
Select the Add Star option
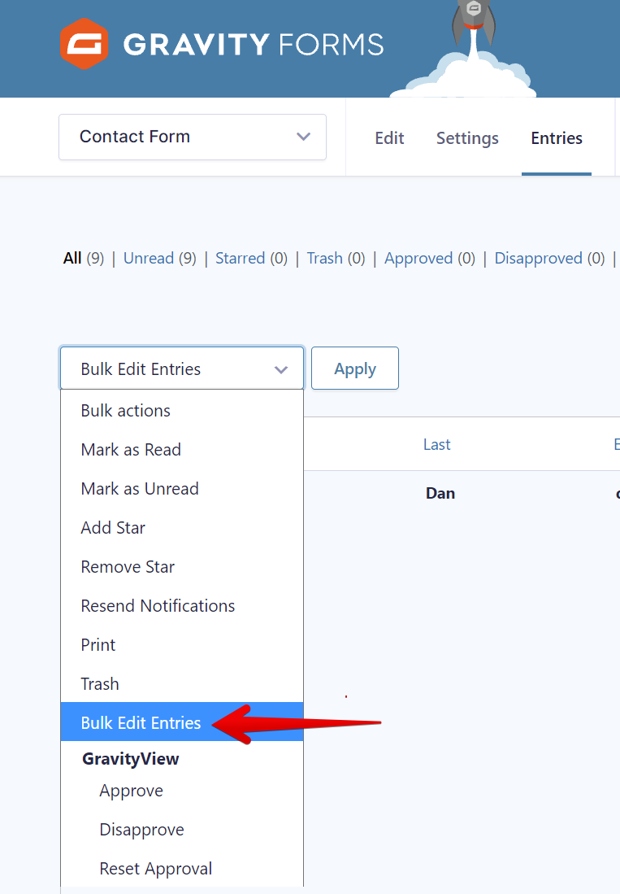click(182, 528)
